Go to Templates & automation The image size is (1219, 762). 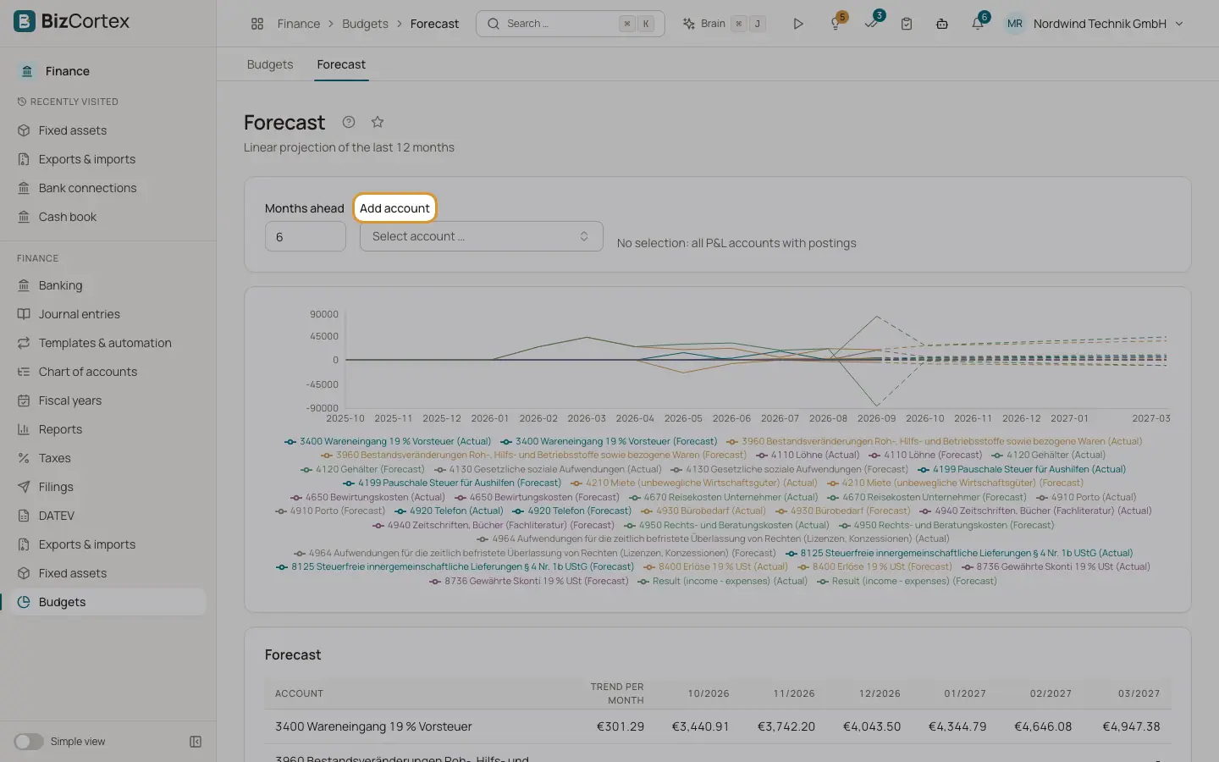point(103,343)
